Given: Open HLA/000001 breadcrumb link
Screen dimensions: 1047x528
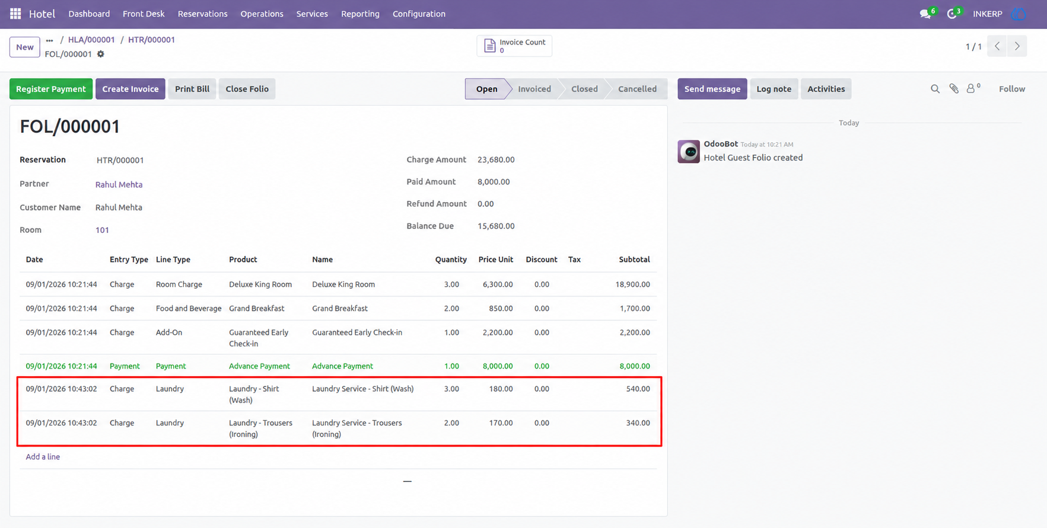Looking at the screenshot, I should click(x=91, y=40).
